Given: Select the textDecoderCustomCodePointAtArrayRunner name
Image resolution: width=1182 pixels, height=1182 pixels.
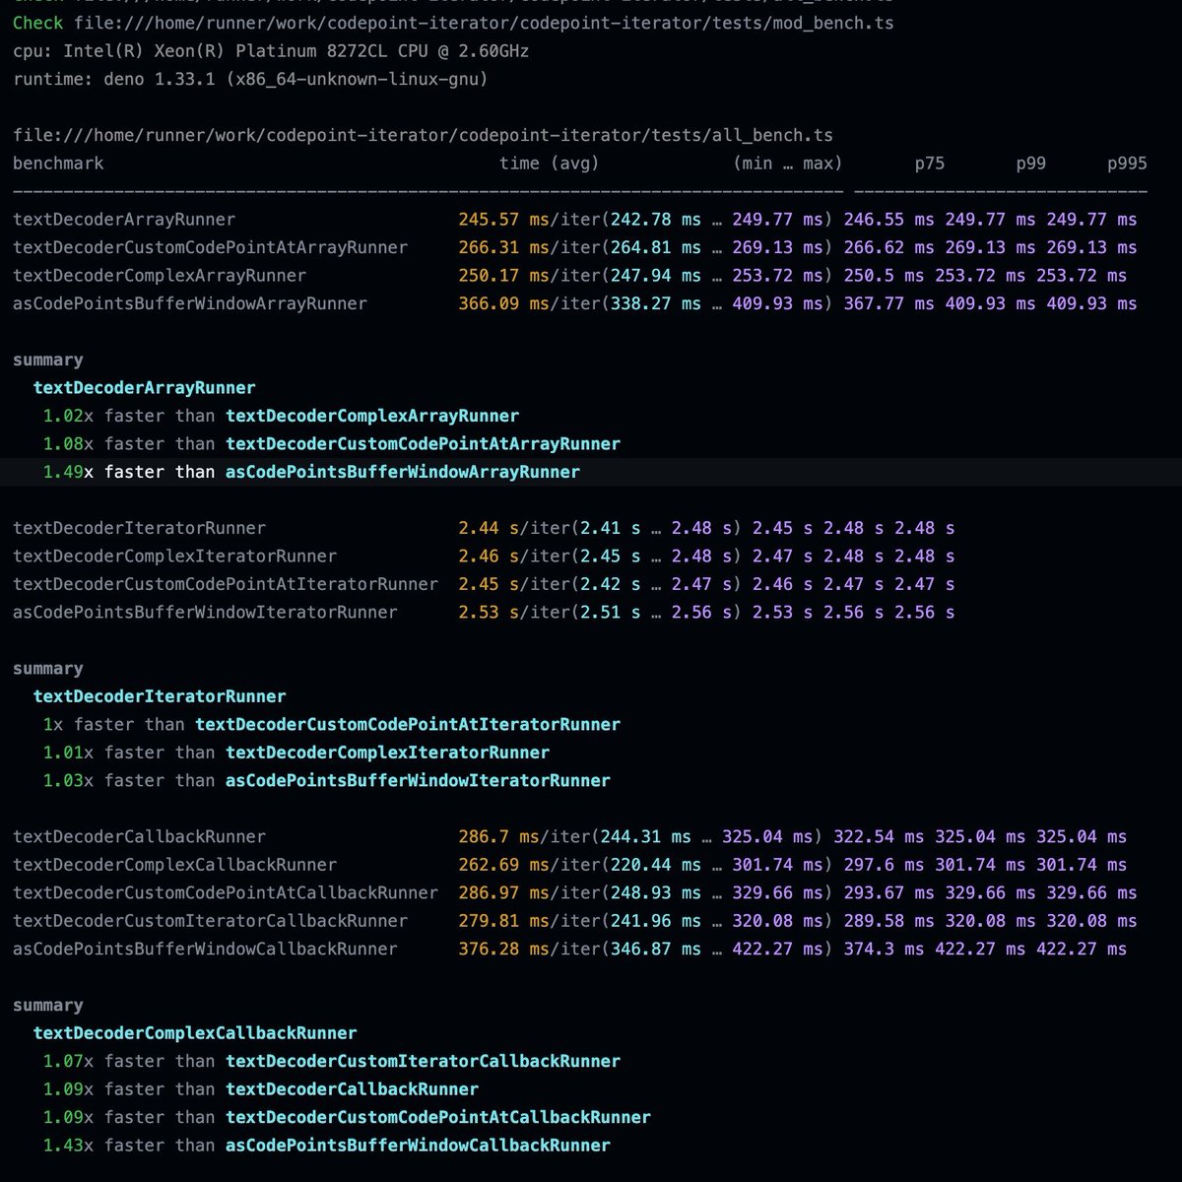Looking at the screenshot, I should 210,247.
